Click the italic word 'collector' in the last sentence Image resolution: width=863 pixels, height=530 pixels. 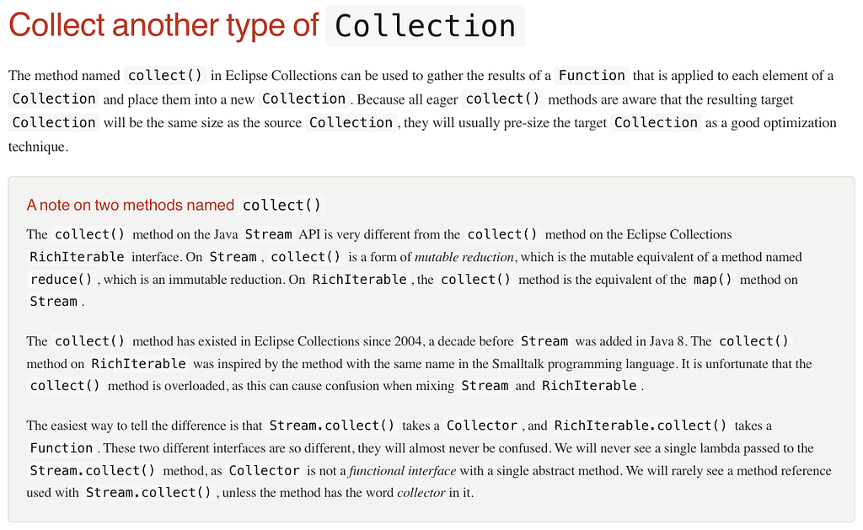421,493
